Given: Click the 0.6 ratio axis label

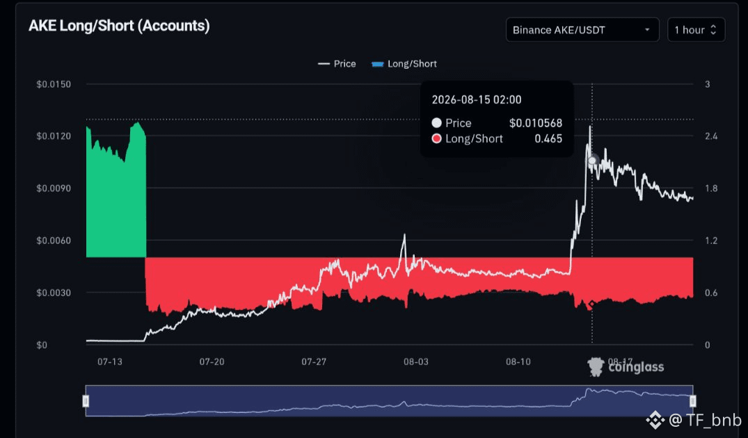Looking at the screenshot, I should 711,293.
